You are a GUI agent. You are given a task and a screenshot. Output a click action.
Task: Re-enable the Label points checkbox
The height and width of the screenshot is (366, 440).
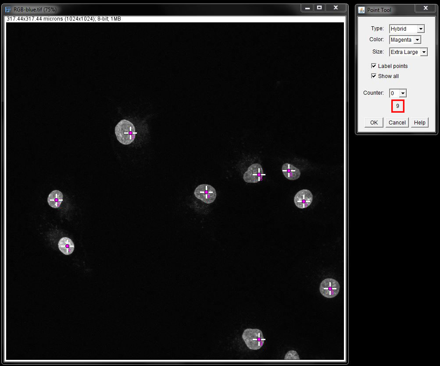[374, 66]
